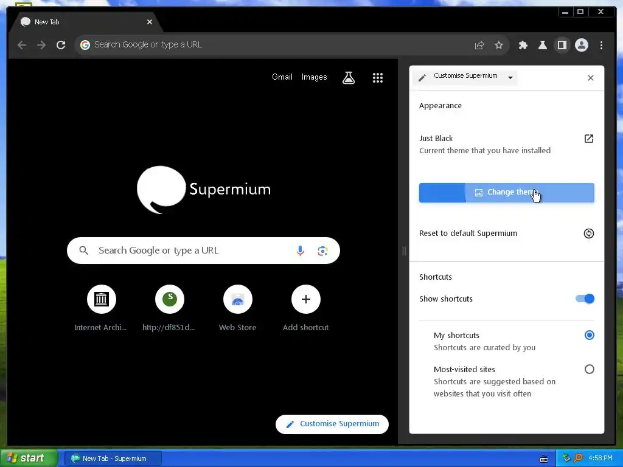The image size is (623, 467).
Task: Click the orange magnifier tray icon
Action: 578,458
